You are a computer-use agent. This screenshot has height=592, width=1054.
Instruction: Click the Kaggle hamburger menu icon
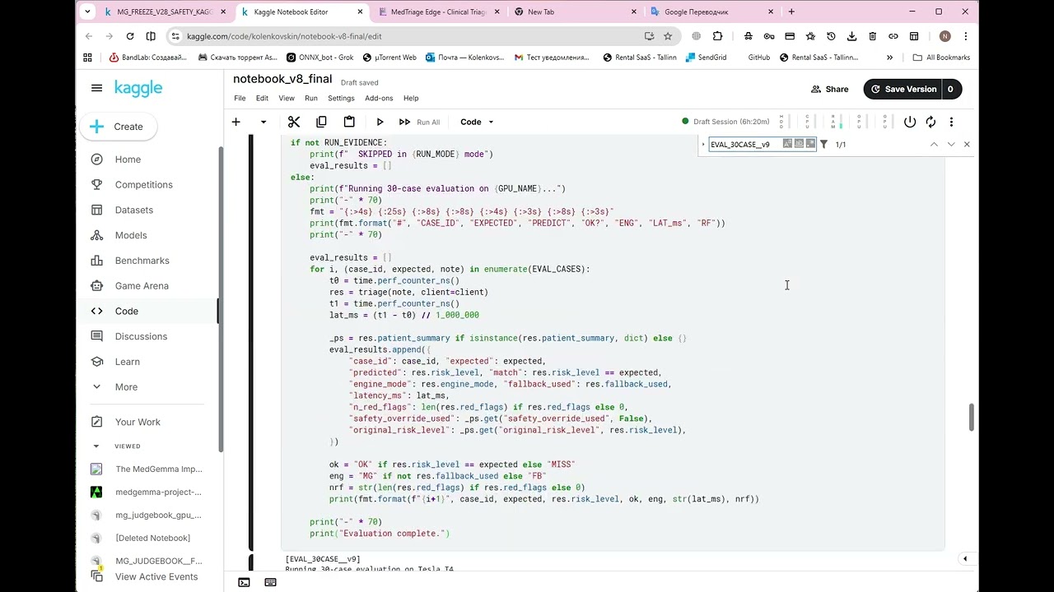pos(97,88)
